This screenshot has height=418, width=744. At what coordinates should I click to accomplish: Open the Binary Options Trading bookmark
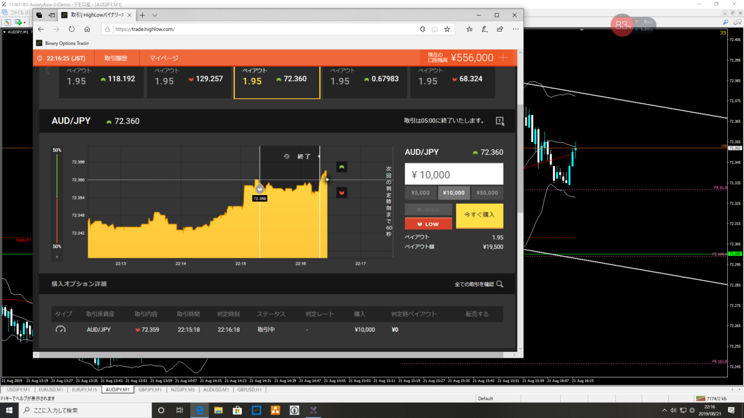pyautogui.click(x=63, y=43)
